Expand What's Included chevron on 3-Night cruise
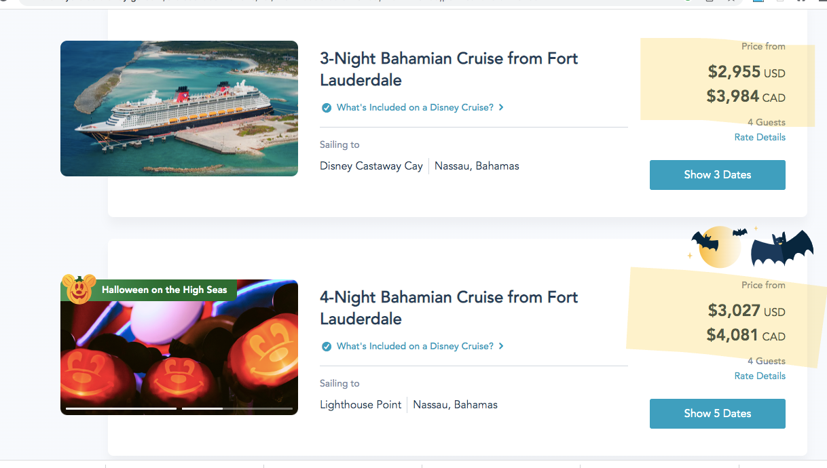 (500, 107)
